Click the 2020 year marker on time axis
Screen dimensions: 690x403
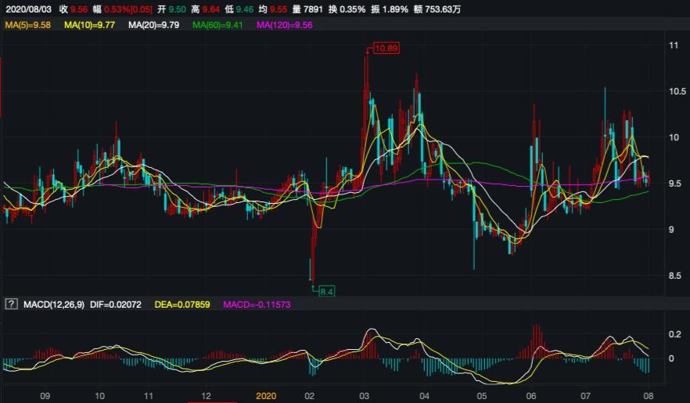point(267,396)
